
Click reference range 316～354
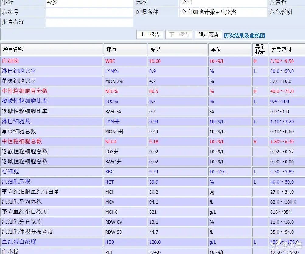click(x=280, y=212)
